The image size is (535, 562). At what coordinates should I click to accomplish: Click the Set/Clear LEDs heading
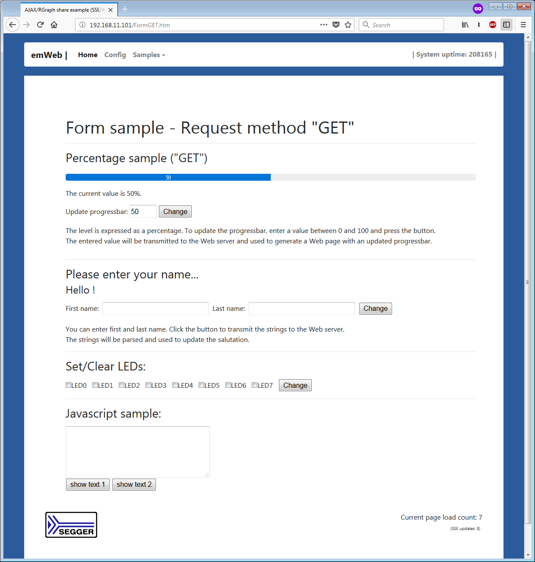(x=106, y=367)
